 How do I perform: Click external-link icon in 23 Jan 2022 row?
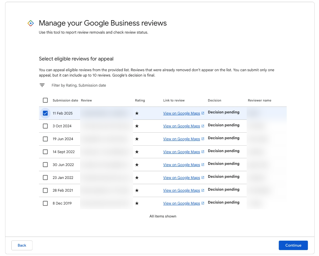203,178
